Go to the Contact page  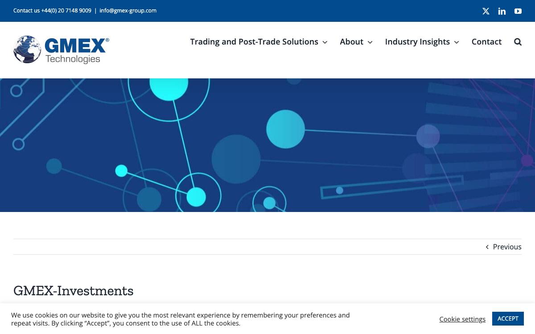tap(486, 42)
